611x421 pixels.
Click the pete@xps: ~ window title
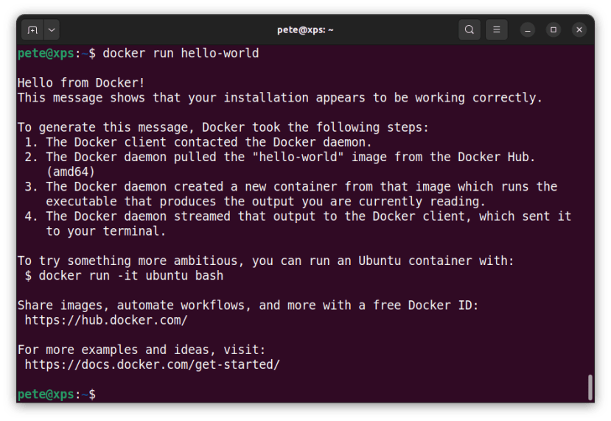tap(305, 30)
